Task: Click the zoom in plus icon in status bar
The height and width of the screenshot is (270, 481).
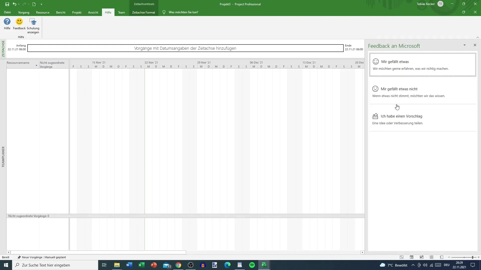Action: (478, 257)
